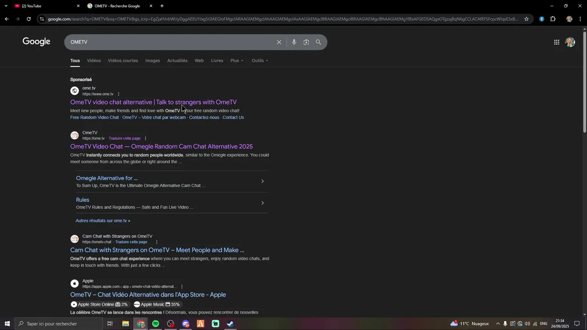The width and height of the screenshot is (587, 330).
Task: Open OmeTV video chat alternative sponsored link
Action: click(x=154, y=102)
